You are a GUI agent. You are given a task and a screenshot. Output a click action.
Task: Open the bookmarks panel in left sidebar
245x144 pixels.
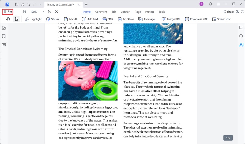point(4,36)
